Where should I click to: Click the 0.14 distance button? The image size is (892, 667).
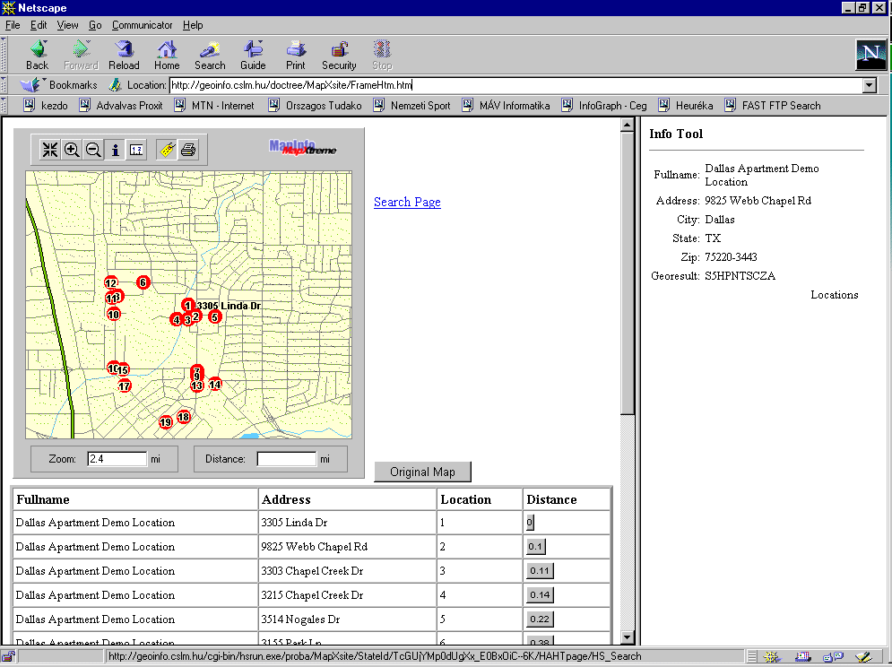tap(540, 595)
